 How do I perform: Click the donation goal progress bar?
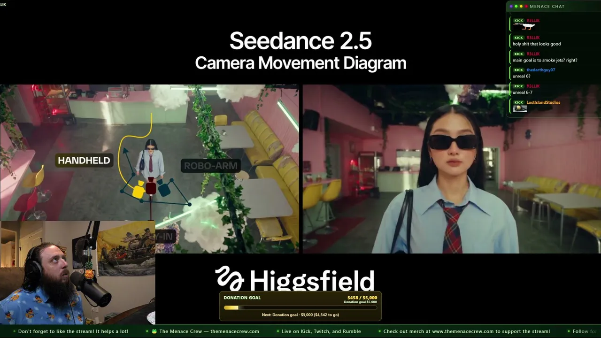click(300, 308)
